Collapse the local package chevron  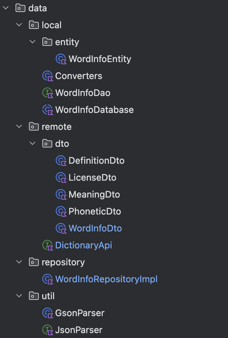19,25
